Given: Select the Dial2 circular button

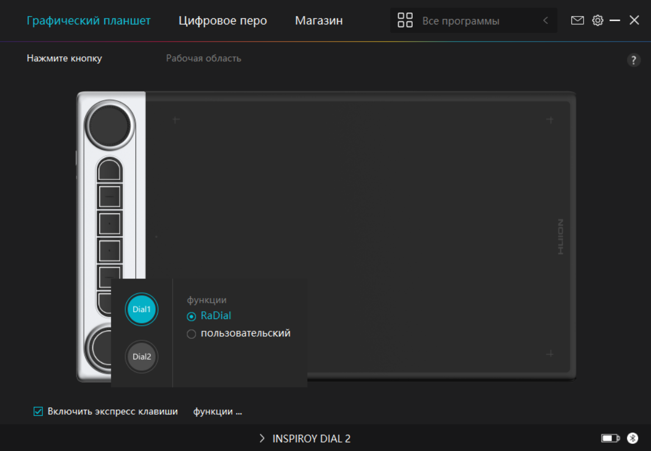Looking at the screenshot, I should coord(141,357).
